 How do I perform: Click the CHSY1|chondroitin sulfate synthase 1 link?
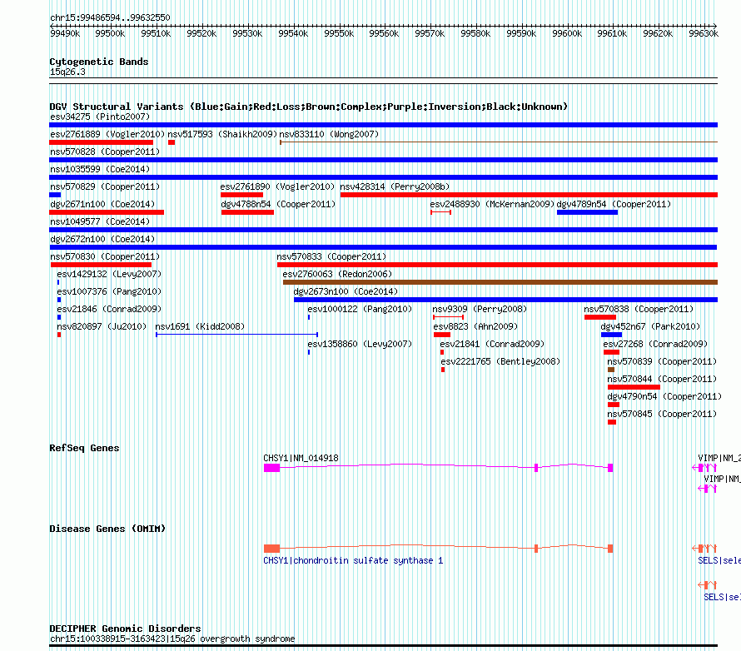(x=353, y=560)
